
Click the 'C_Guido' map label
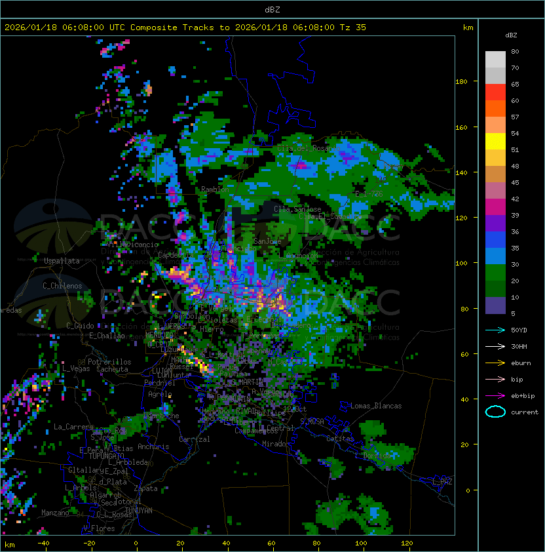80,326
